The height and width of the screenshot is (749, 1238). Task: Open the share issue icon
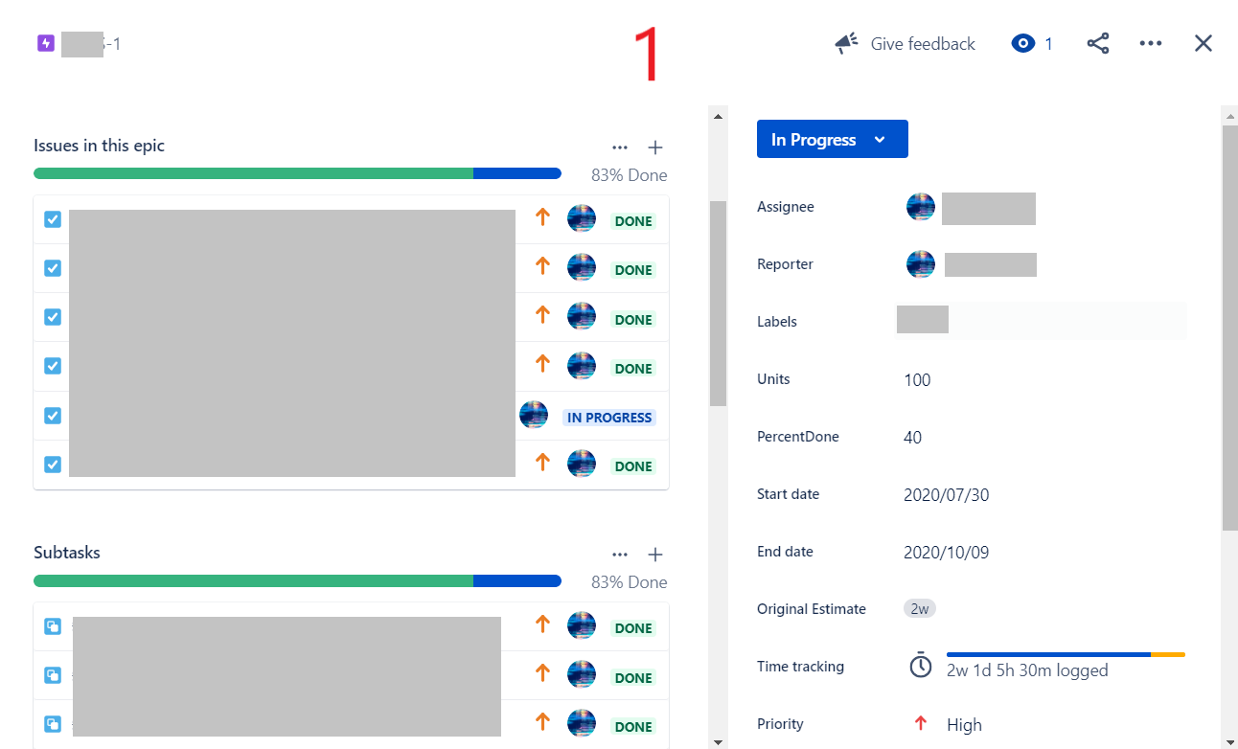(x=1098, y=44)
